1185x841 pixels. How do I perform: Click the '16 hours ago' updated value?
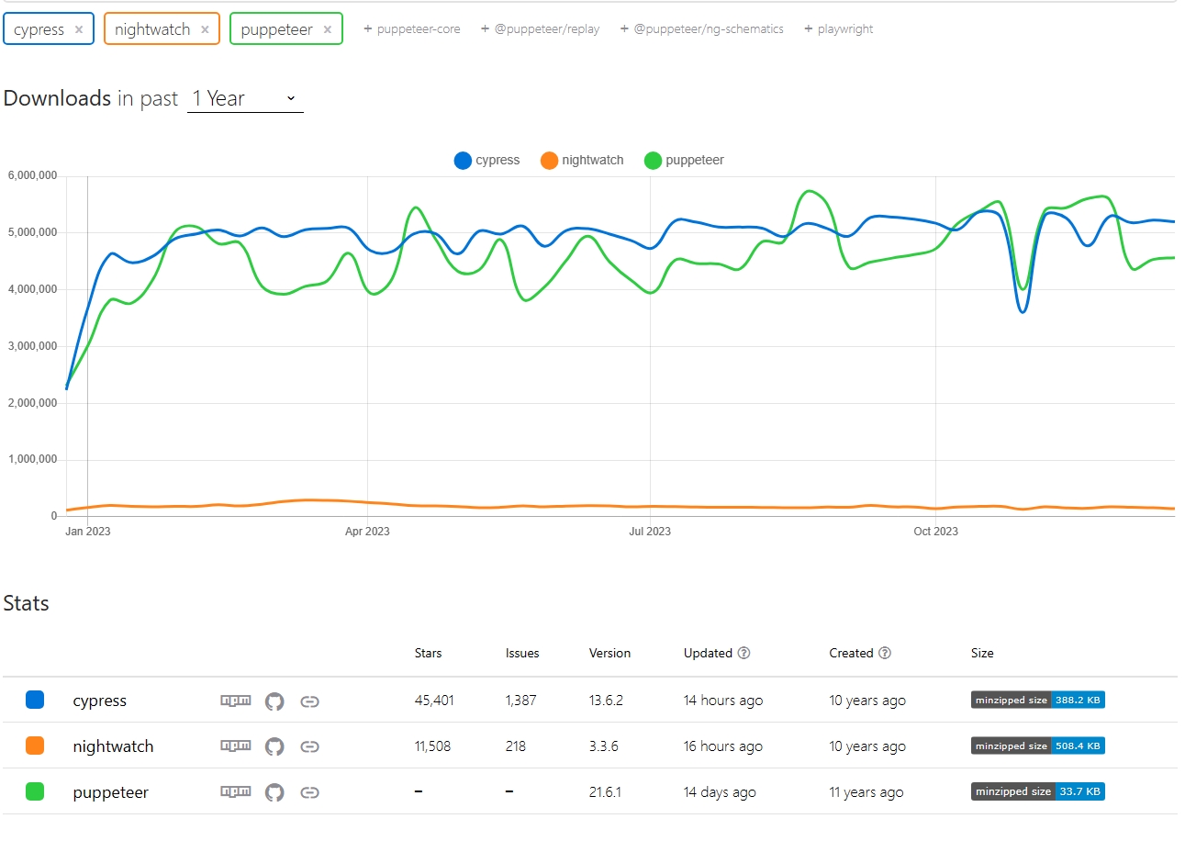(723, 746)
